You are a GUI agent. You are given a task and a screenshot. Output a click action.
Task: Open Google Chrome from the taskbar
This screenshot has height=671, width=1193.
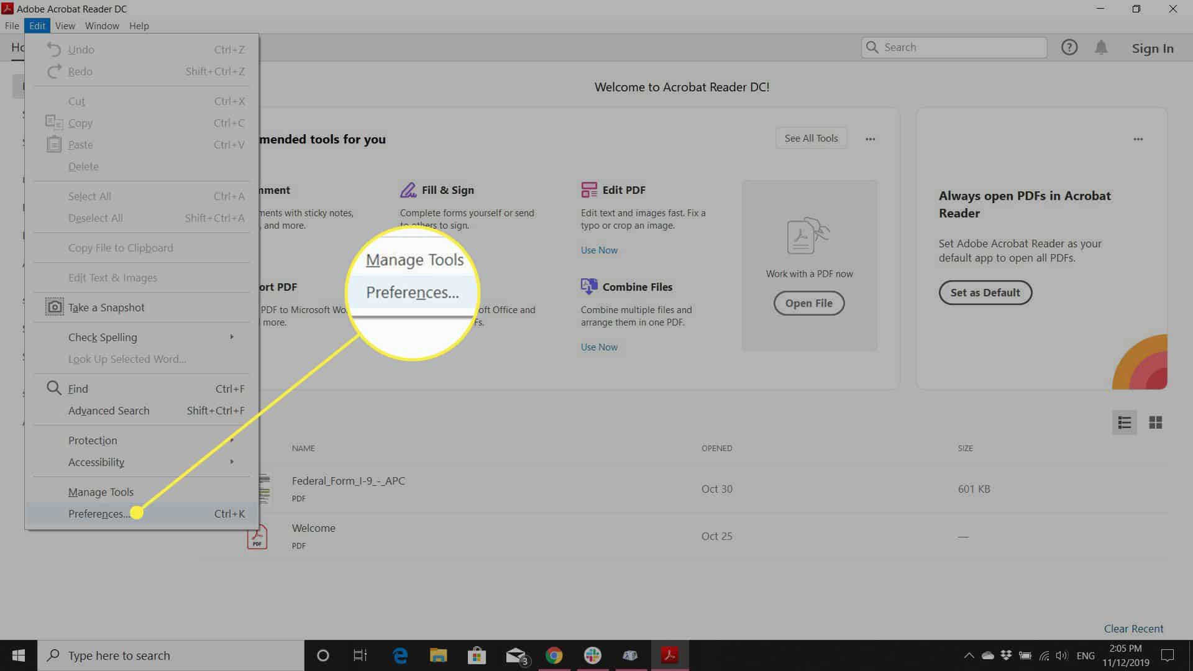(x=554, y=655)
